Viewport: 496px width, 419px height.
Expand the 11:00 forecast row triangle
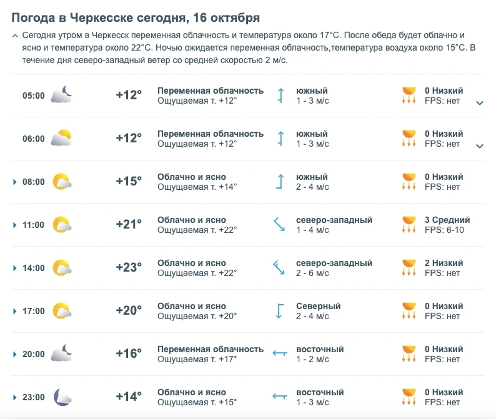point(14,225)
